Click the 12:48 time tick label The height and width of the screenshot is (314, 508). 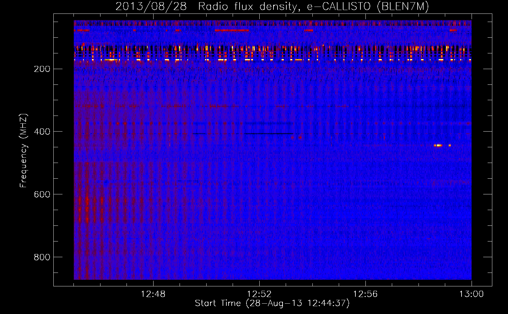coord(153,294)
